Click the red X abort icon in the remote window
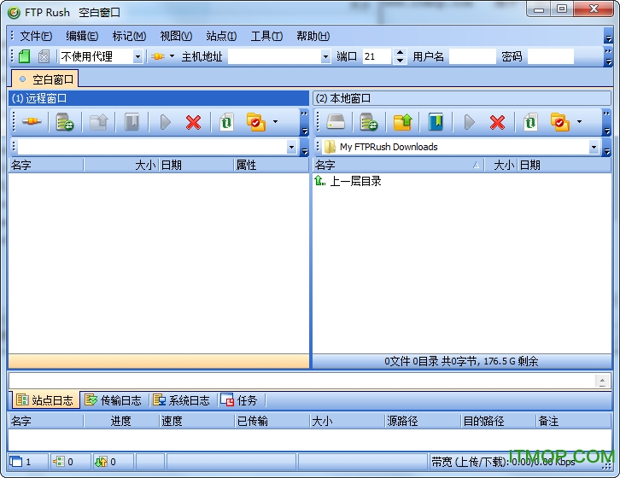The width and height of the screenshot is (620, 478). pyautogui.click(x=193, y=122)
